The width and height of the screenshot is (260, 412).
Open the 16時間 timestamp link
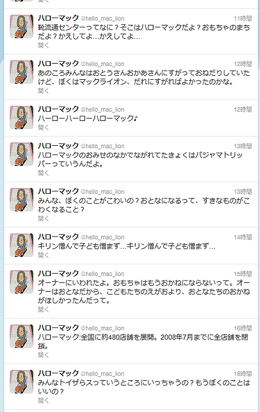pos(243,328)
